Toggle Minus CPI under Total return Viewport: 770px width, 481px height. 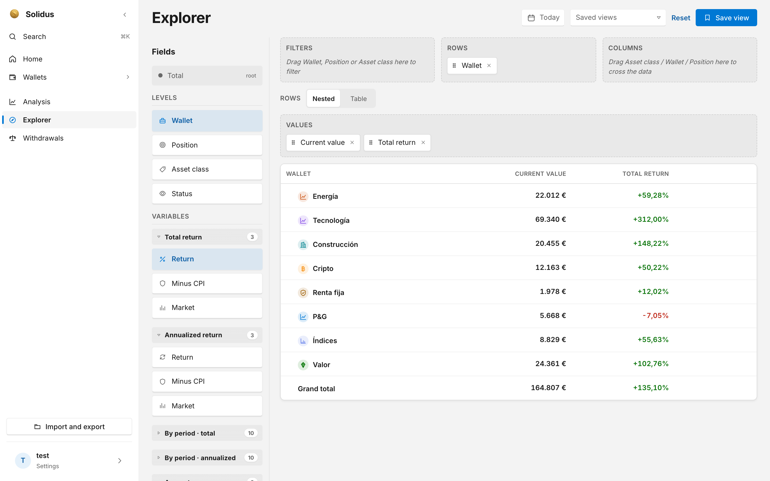point(207,284)
